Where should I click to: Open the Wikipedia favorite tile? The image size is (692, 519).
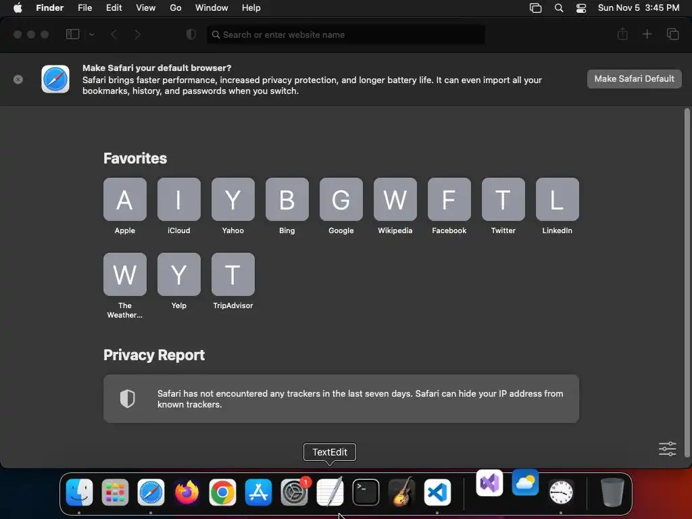tap(395, 199)
